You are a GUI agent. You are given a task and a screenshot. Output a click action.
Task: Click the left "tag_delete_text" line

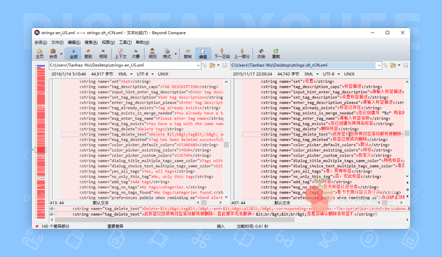pyautogui.click(x=142, y=134)
